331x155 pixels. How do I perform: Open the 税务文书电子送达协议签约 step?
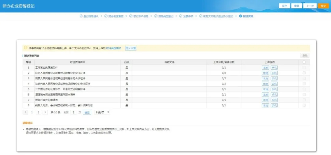click(x=216, y=16)
